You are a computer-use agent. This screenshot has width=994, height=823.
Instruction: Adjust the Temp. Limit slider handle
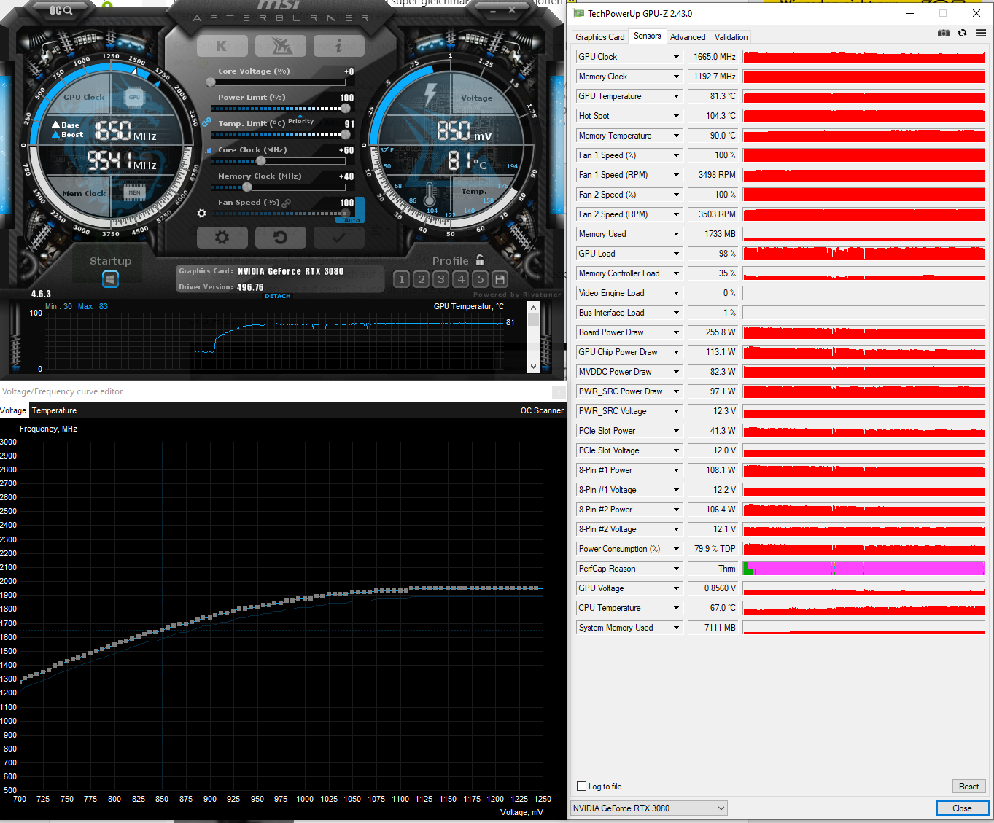[x=346, y=135]
